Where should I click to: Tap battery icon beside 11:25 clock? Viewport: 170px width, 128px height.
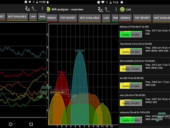tap(37, 2)
